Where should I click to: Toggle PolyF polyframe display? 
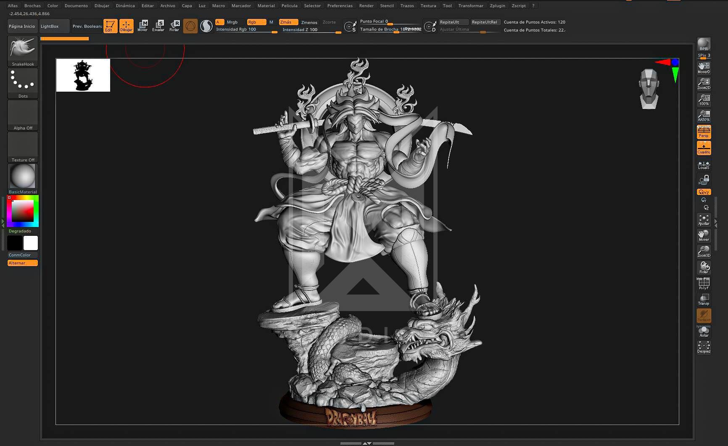tap(704, 284)
